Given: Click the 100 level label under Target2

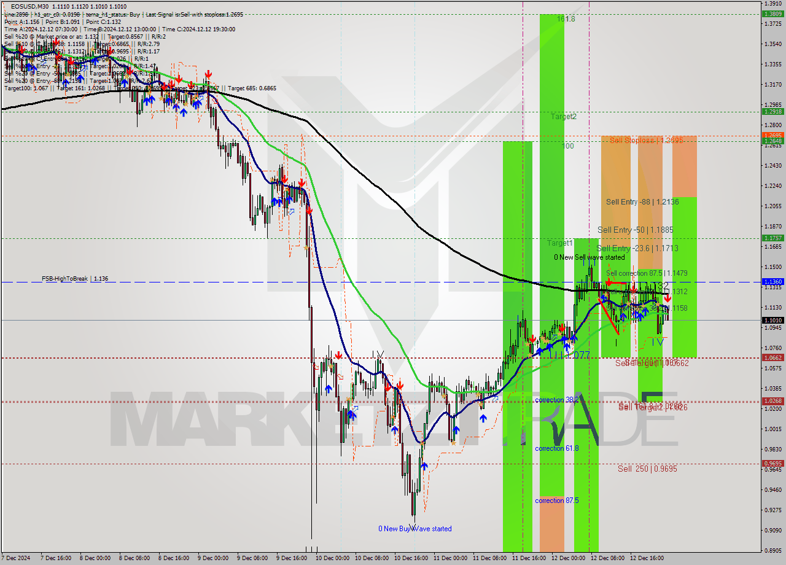Looking at the screenshot, I should click(x=568, y=146).
